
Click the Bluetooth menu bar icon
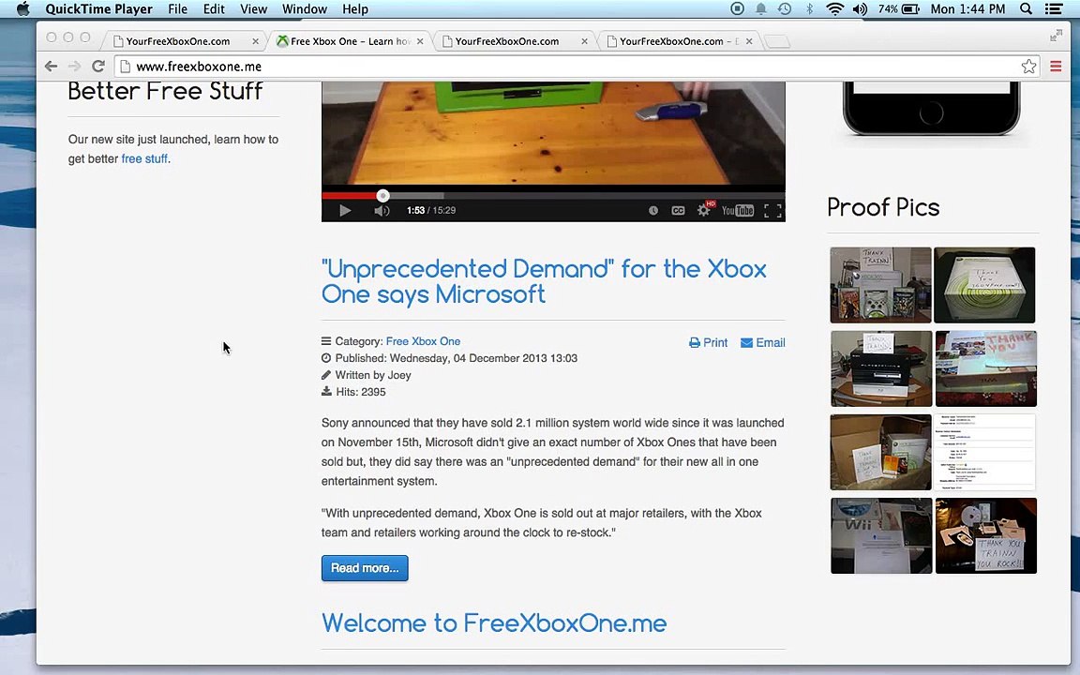coord(810,9)
